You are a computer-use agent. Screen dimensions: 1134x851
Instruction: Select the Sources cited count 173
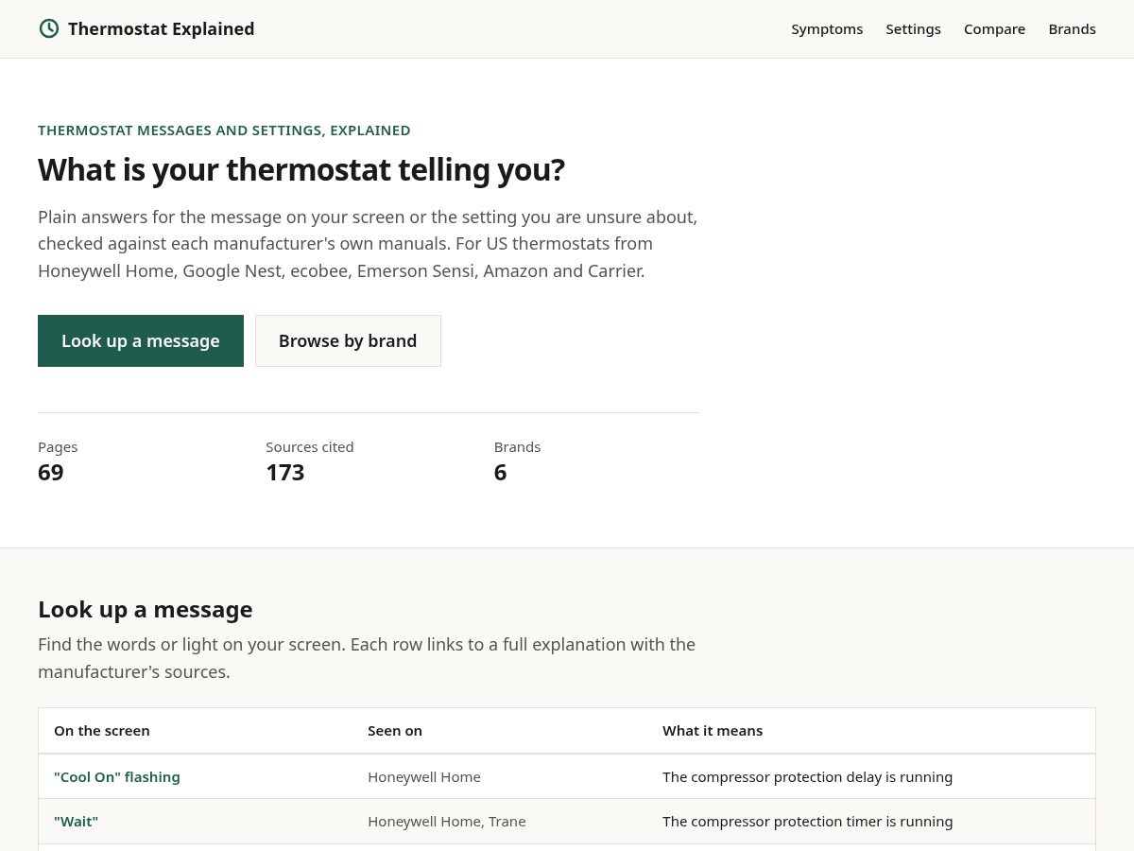click(284, 472)
